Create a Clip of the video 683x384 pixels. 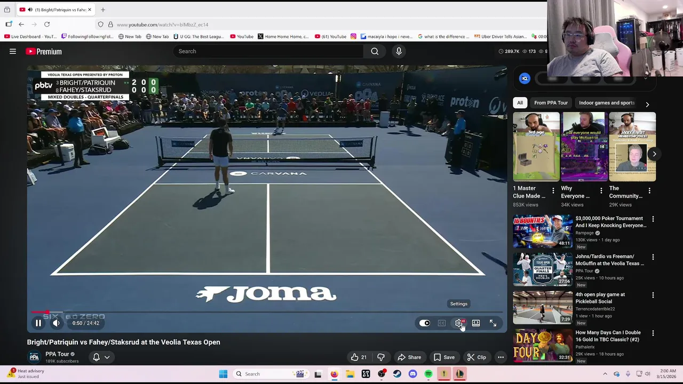[x=476, y=357]
